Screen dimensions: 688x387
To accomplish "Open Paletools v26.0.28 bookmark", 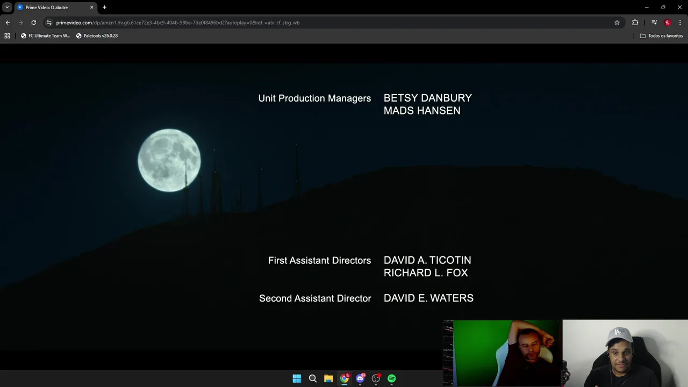I will point(97,35).
